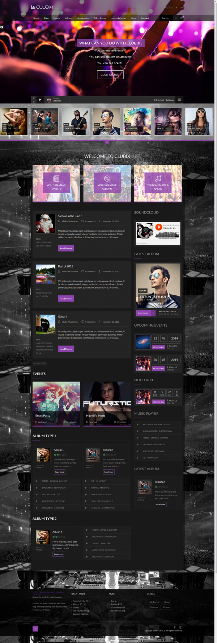Click the purple back-to-top arrow button

pos(35,629)
